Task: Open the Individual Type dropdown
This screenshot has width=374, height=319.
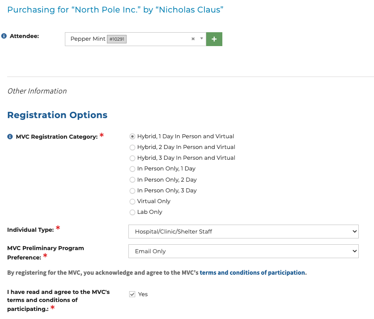Action: point(243,231)
